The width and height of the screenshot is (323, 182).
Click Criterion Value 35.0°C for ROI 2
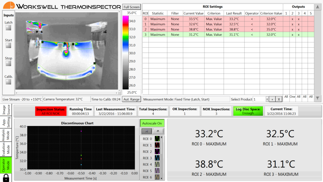(x=271, y=29)
